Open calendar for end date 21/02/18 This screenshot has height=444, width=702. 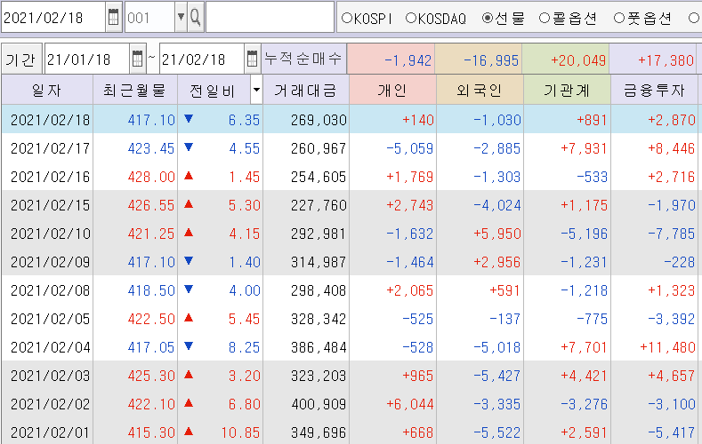pos(253,59)
